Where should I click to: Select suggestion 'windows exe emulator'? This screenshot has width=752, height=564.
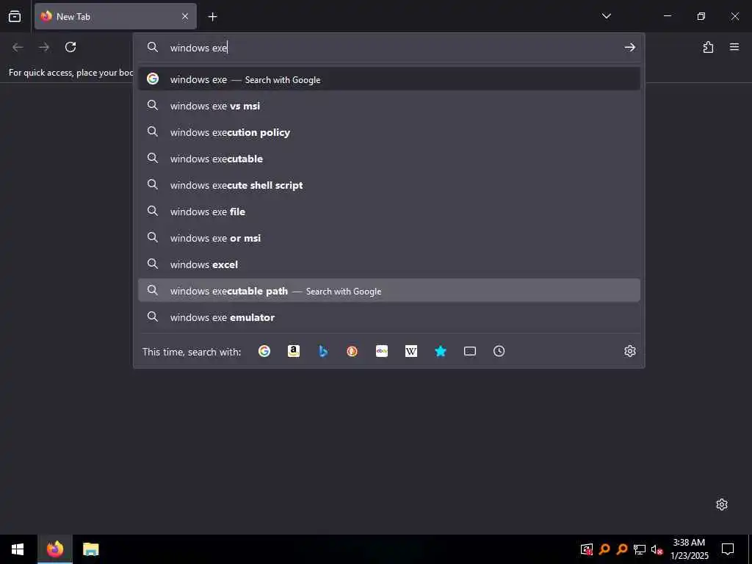pos(389,317)
